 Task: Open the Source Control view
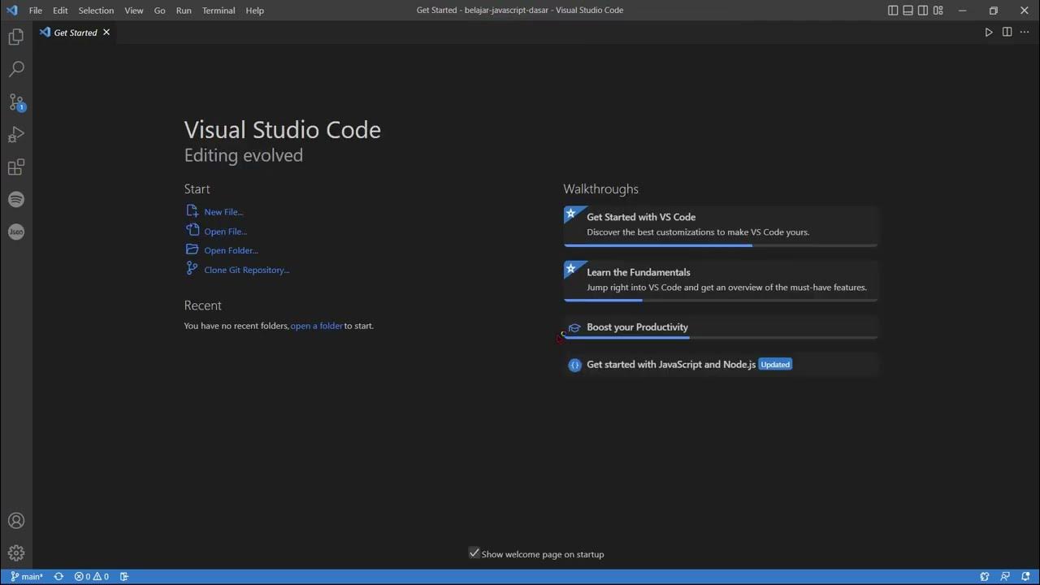(16, 102)
